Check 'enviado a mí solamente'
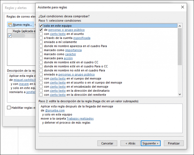The image size is (194, 155). coord(41,42)
